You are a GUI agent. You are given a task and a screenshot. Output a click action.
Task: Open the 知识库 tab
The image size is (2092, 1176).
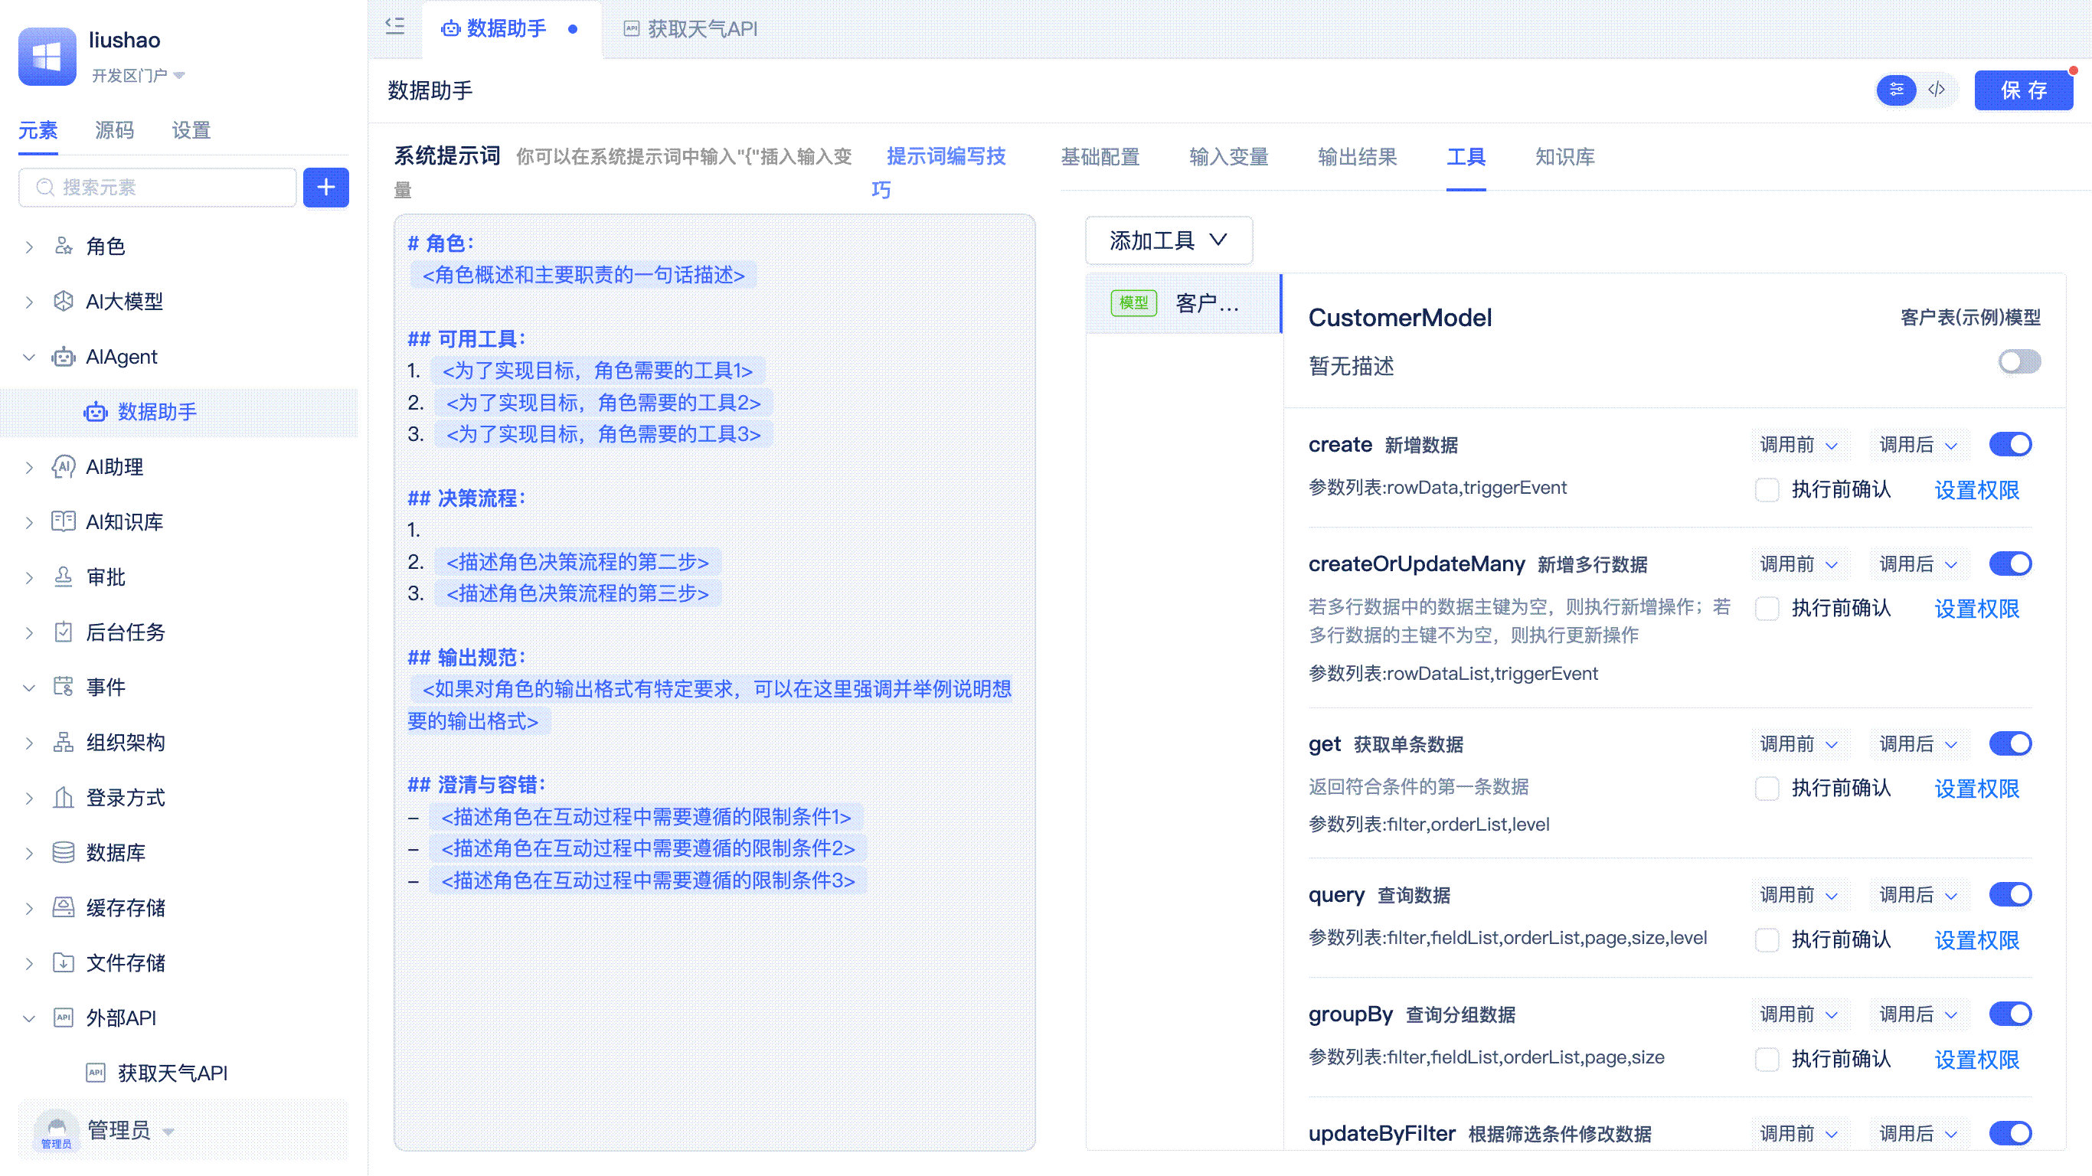1565,157
